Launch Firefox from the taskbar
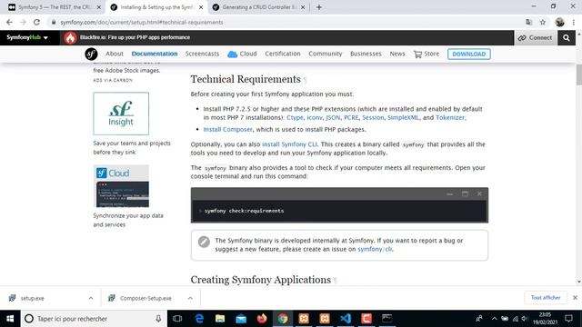This screenshot has width=582, height=327. coord(262,319)
